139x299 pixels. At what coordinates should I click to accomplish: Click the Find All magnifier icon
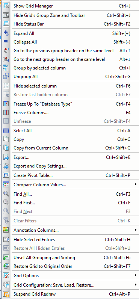(6, 194)
